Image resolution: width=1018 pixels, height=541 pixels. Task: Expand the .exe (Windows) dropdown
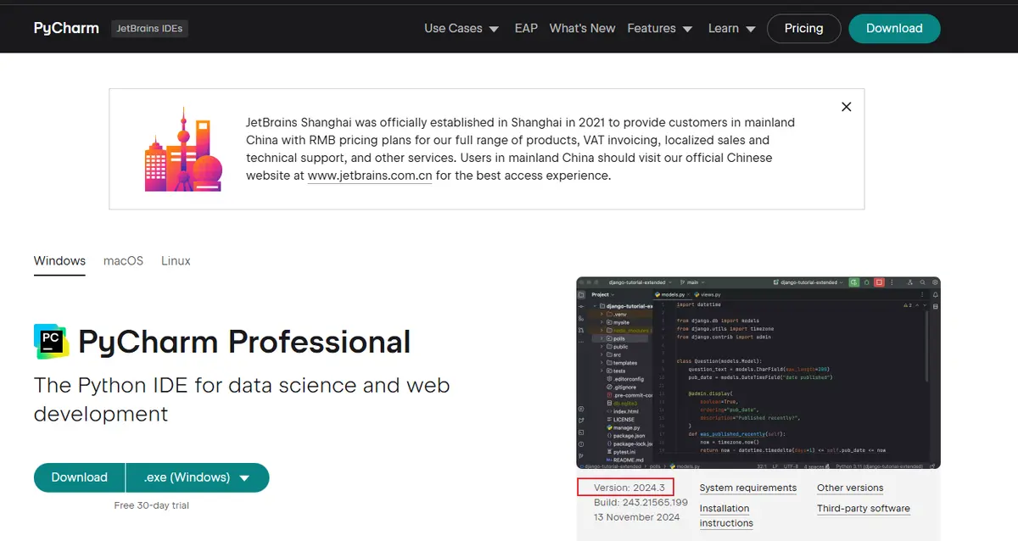pos(197,477)
